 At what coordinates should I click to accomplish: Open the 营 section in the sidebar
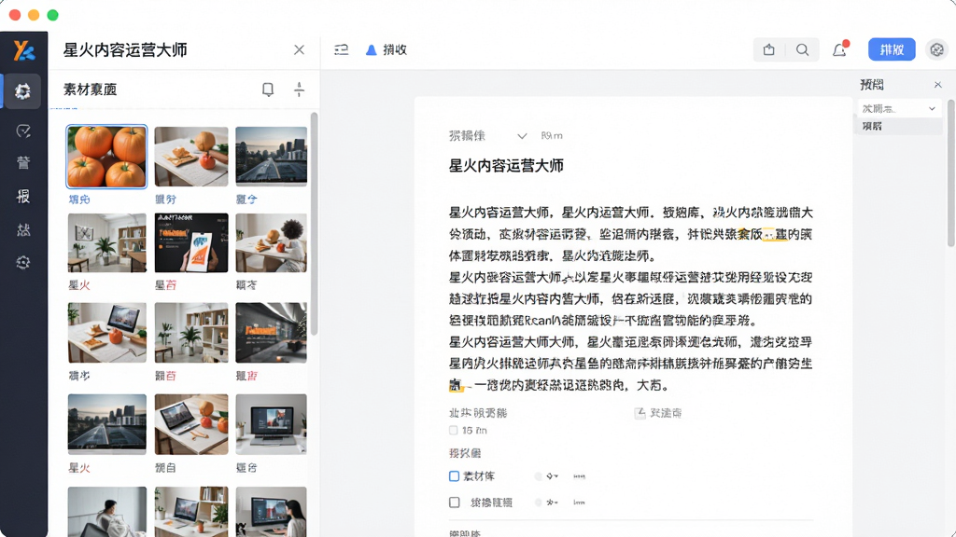pos(23,162)
